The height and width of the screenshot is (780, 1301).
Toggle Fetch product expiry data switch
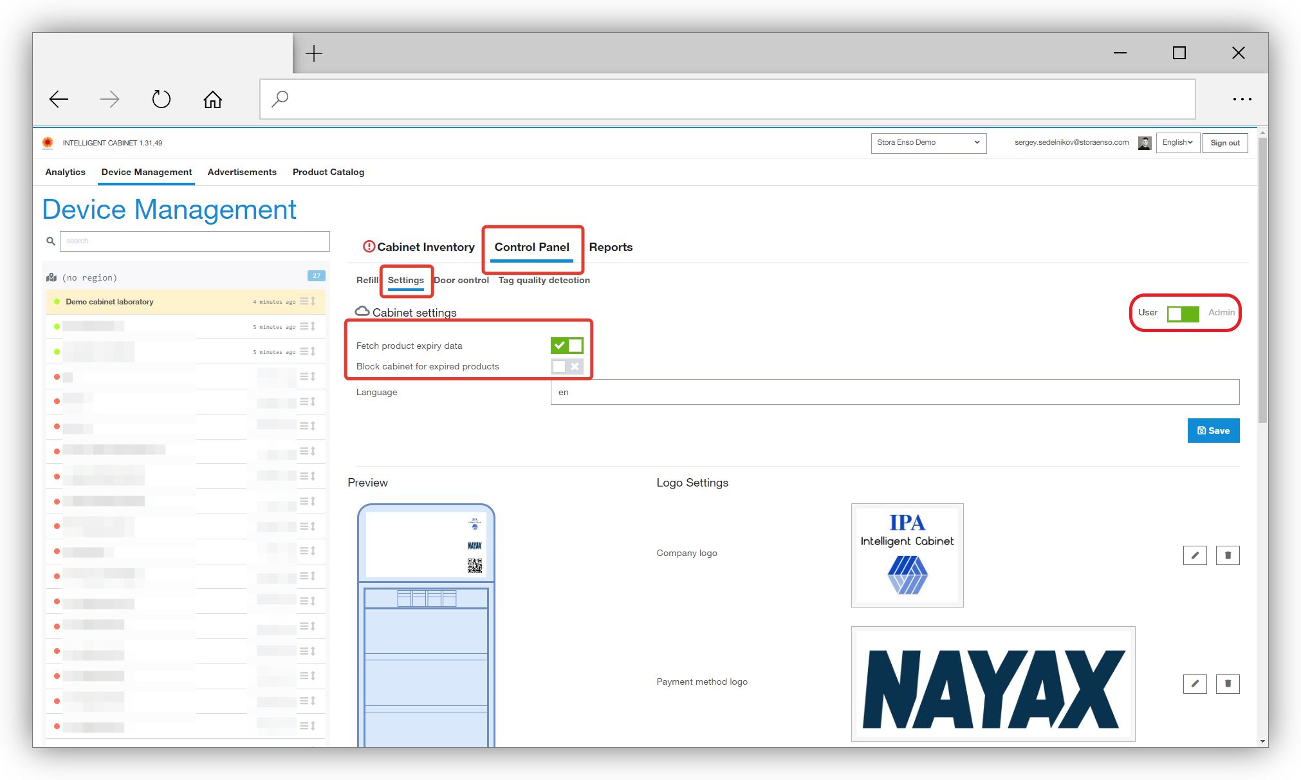(x=567, y=346)
